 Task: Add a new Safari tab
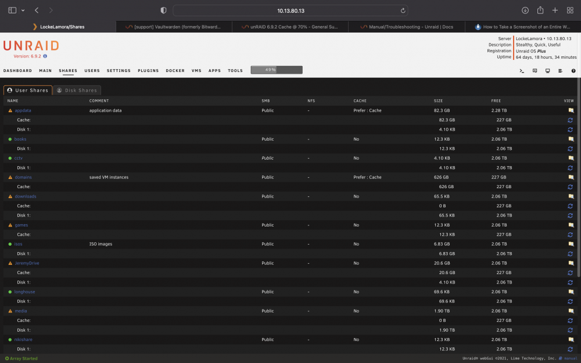(x=555, y=10)
